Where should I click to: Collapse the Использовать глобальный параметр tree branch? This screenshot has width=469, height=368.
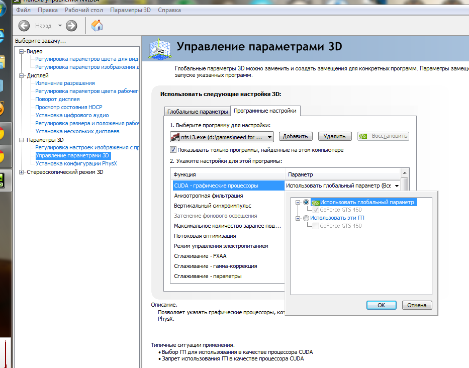click(x=298, y=202)
